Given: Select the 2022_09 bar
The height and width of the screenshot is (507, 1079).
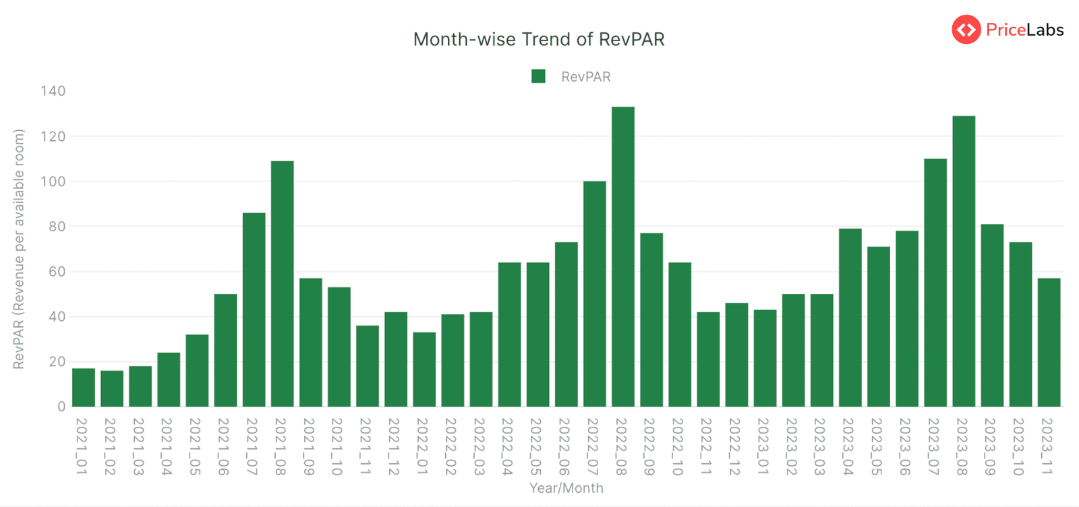Looking at the screenshot, I should pyautogui.click(x=651, y=320).
